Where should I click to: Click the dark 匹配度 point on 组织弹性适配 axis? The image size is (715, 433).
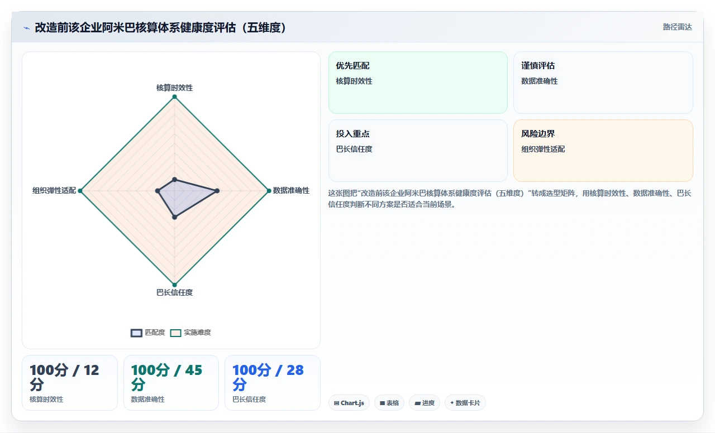click(157, 191)
